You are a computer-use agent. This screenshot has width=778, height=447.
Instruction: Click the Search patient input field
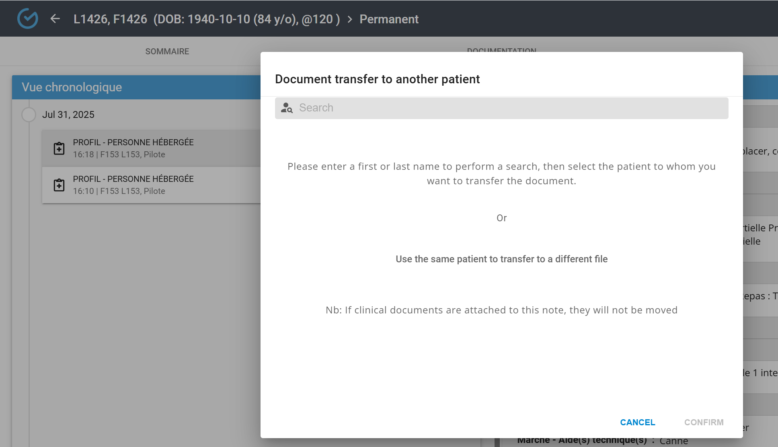click(x=501, y=108)
